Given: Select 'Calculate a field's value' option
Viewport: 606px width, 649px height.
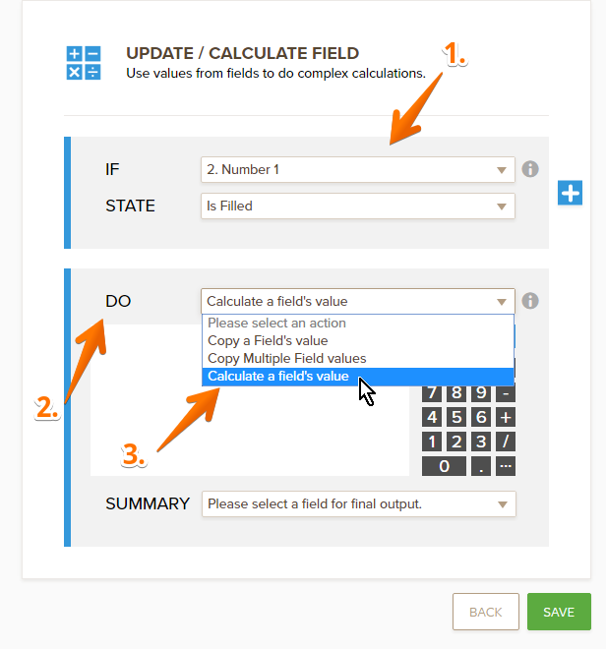Looking at the screenshot, I should pos(277,377).
